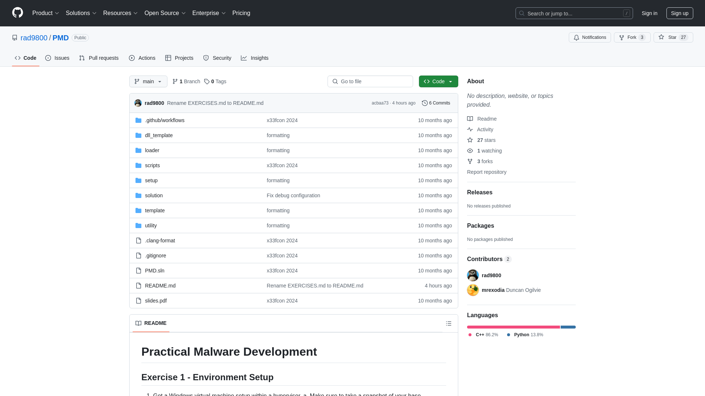The image size is (705, 396).
Task: Star the PMD repository
Action: pos(673,37)
